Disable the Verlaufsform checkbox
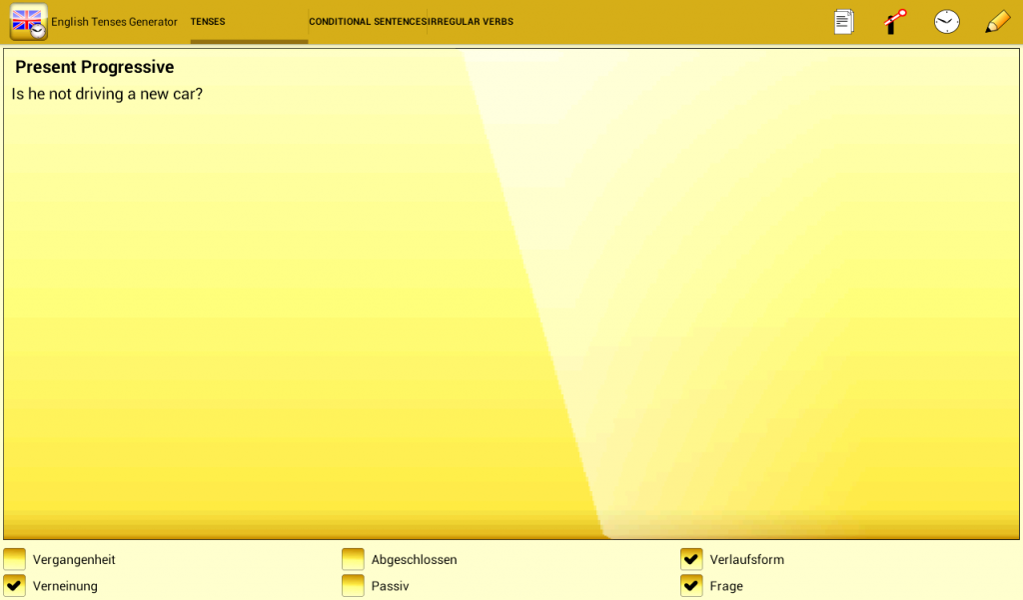The image size is (1023, 600). (x=691, y=559)
